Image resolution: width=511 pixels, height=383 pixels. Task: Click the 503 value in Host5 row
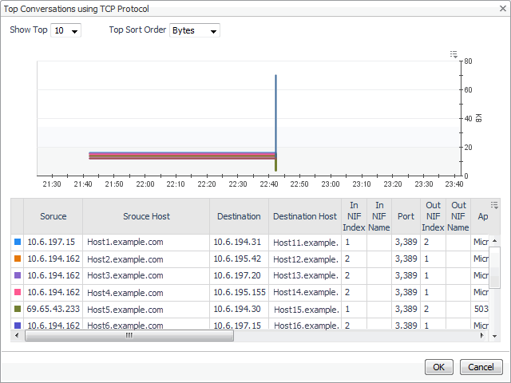(x=481, y=309)
